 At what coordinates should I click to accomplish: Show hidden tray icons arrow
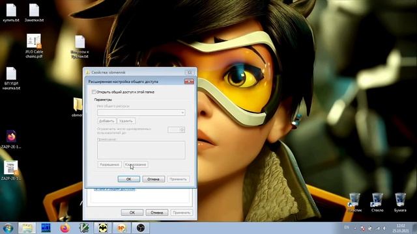(355, 228)
